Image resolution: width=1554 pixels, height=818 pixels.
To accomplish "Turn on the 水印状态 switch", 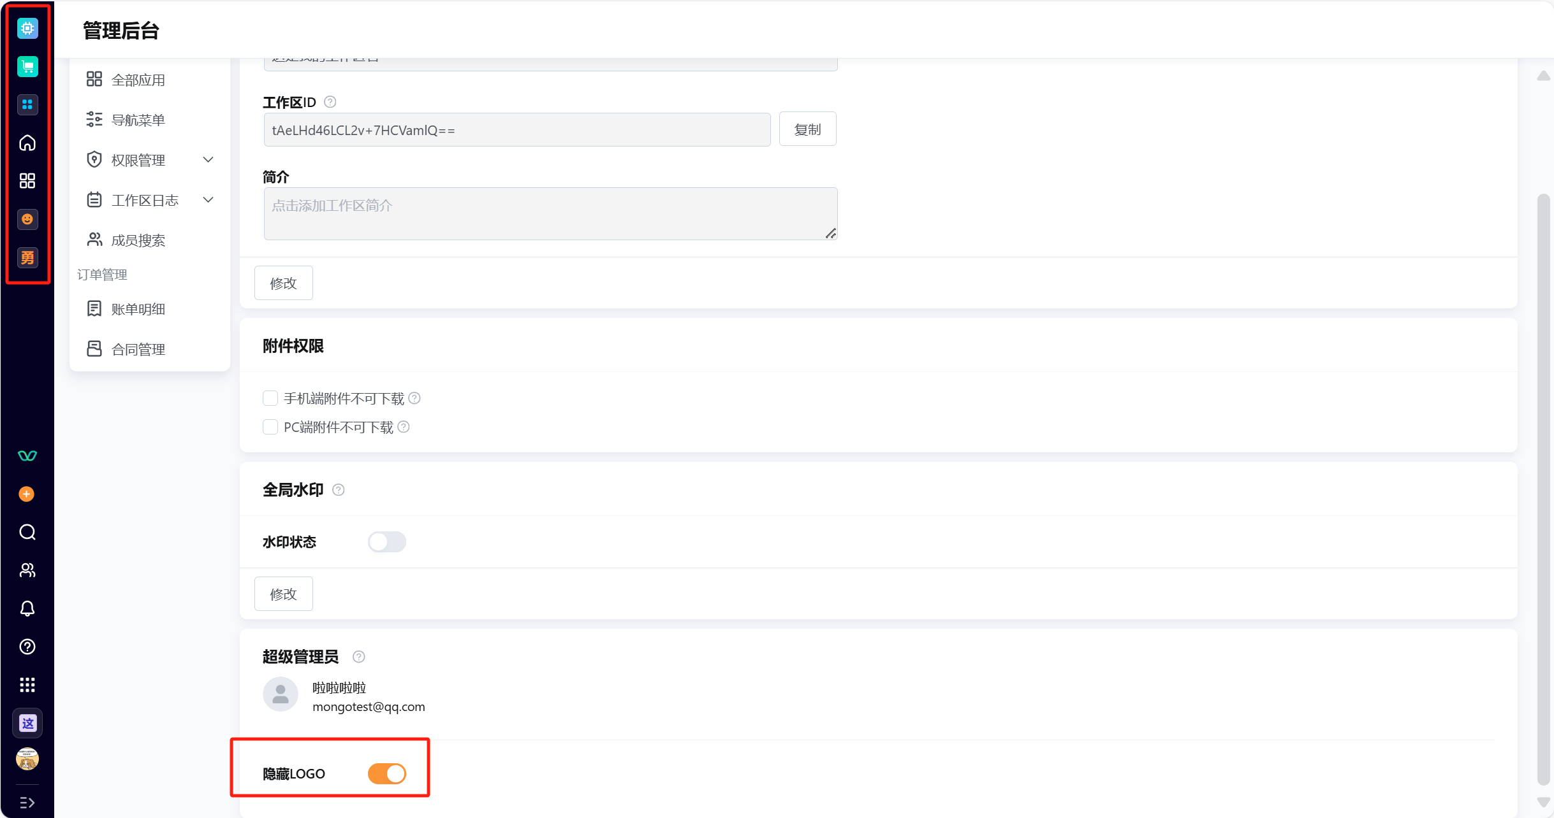I will 386,542.
